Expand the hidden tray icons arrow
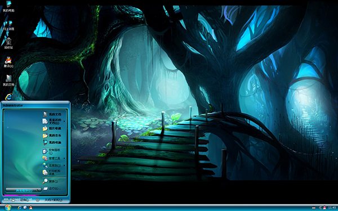Viewport: 338px width, 211px height. (320, 208)
